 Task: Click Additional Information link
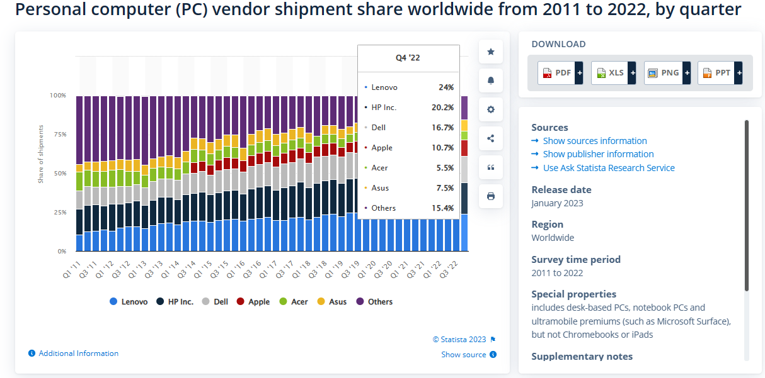pos(79,353)
